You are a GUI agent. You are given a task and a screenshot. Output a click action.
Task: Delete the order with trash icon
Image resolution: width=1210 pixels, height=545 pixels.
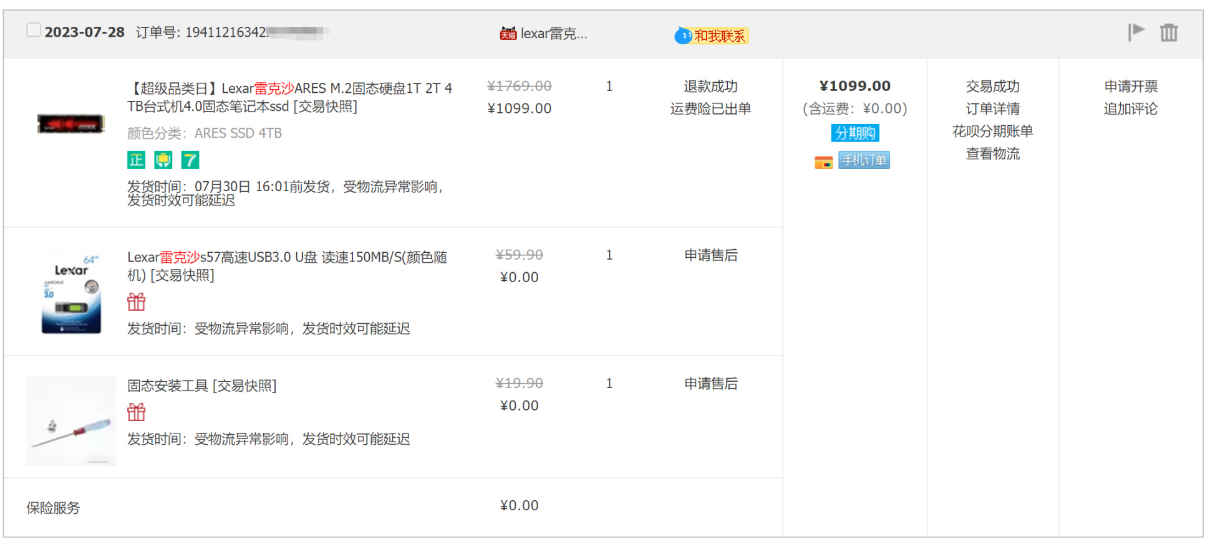pyautogui.click(x=1168, y=32)
